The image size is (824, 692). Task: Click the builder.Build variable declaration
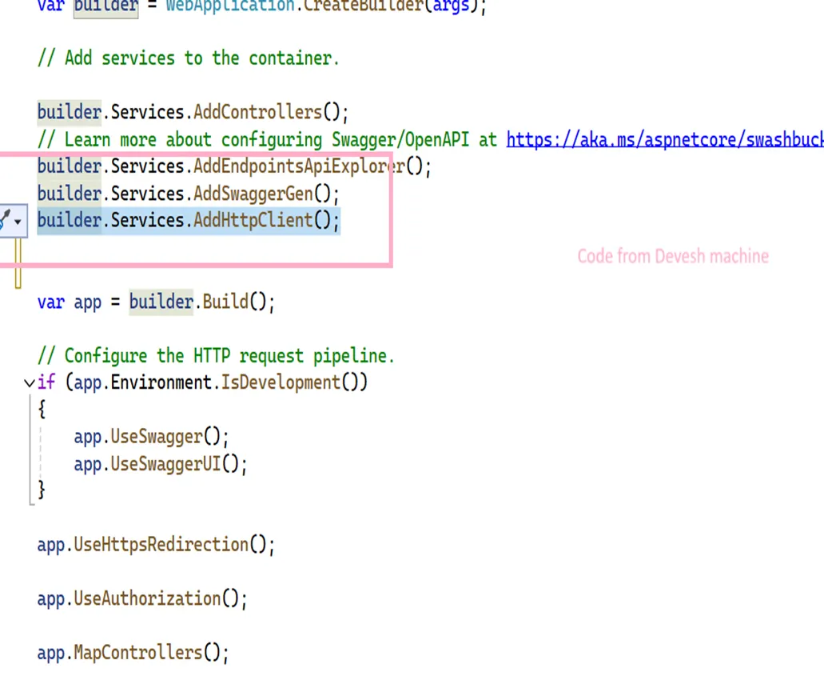coord(156,302)
